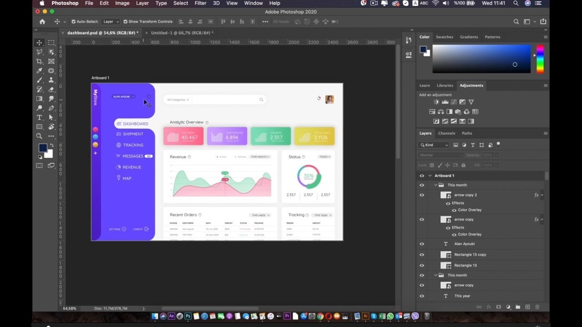Select the Pen tool
Image resolution: width=582 pixels, height=327 pixels.
(51, 108)
